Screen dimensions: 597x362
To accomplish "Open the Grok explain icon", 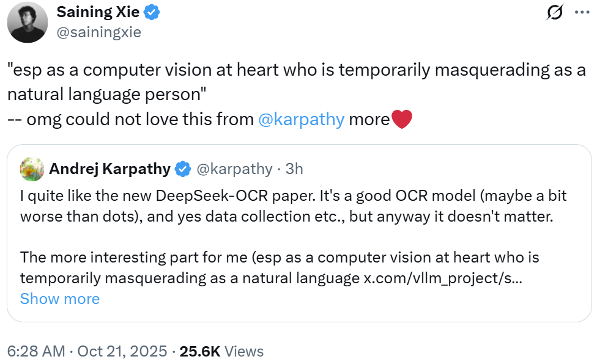I will point(554,13).
